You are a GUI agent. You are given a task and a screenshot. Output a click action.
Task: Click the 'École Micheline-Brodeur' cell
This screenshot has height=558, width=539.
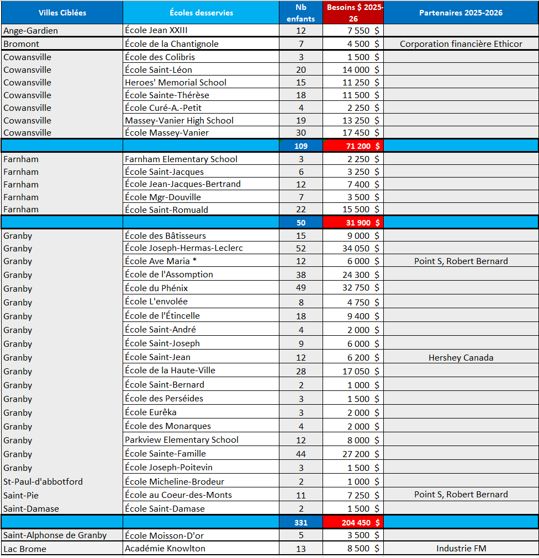201,481
